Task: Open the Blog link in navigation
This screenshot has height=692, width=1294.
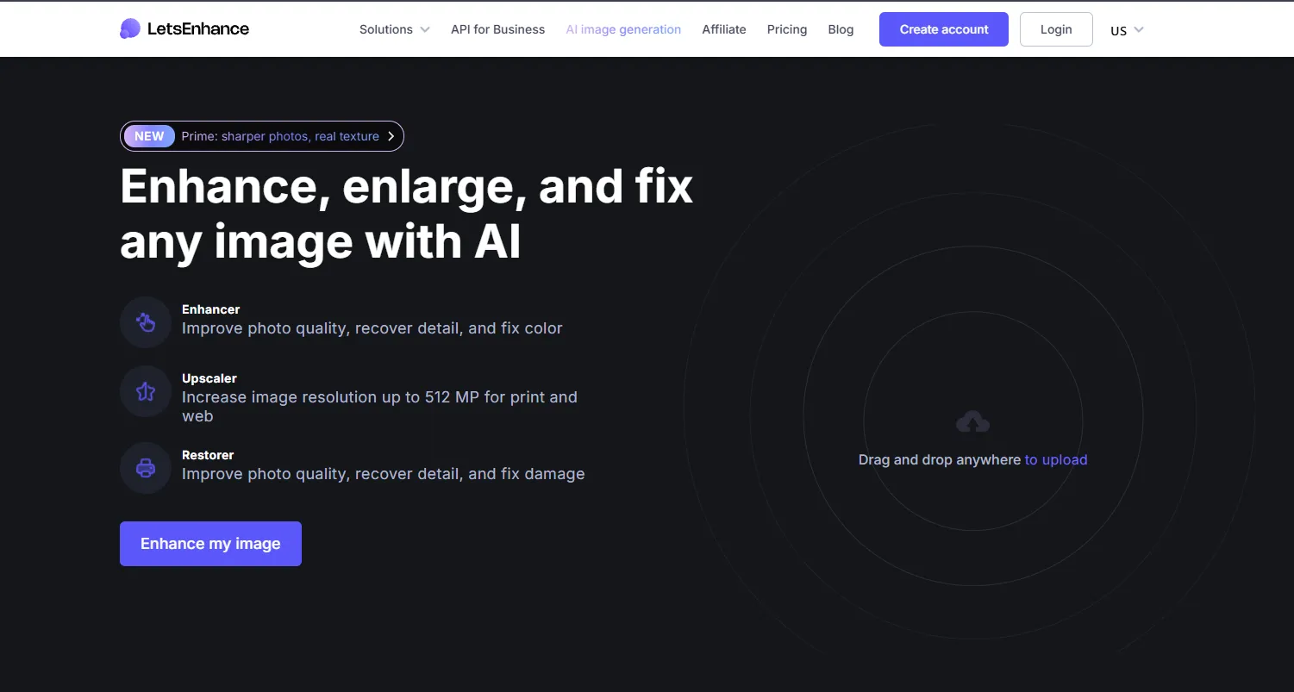Action: pos(841,29)
